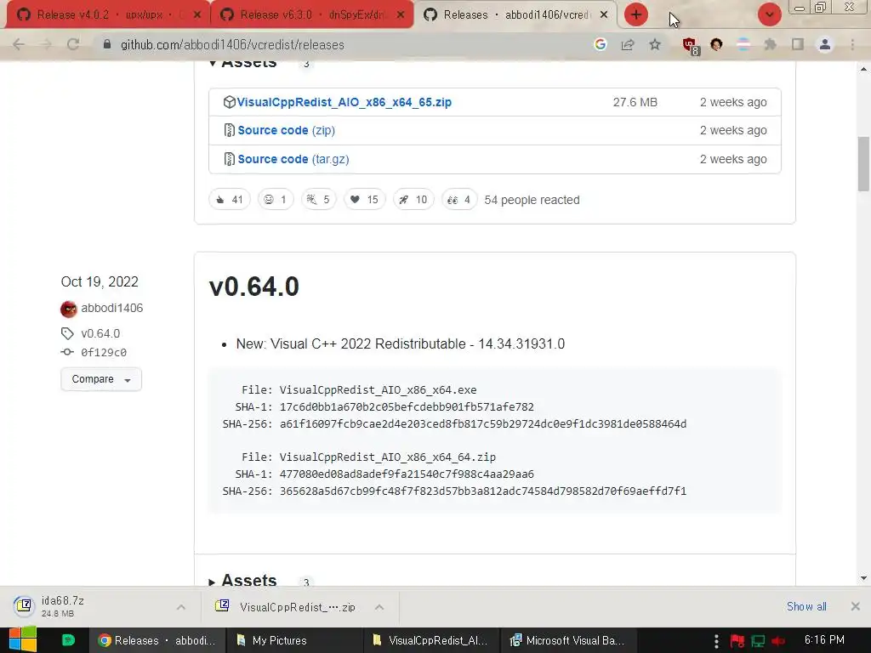The image size is (871, 653).
Task: Open the v0.64.0 release title
Action: click(253, 287)
